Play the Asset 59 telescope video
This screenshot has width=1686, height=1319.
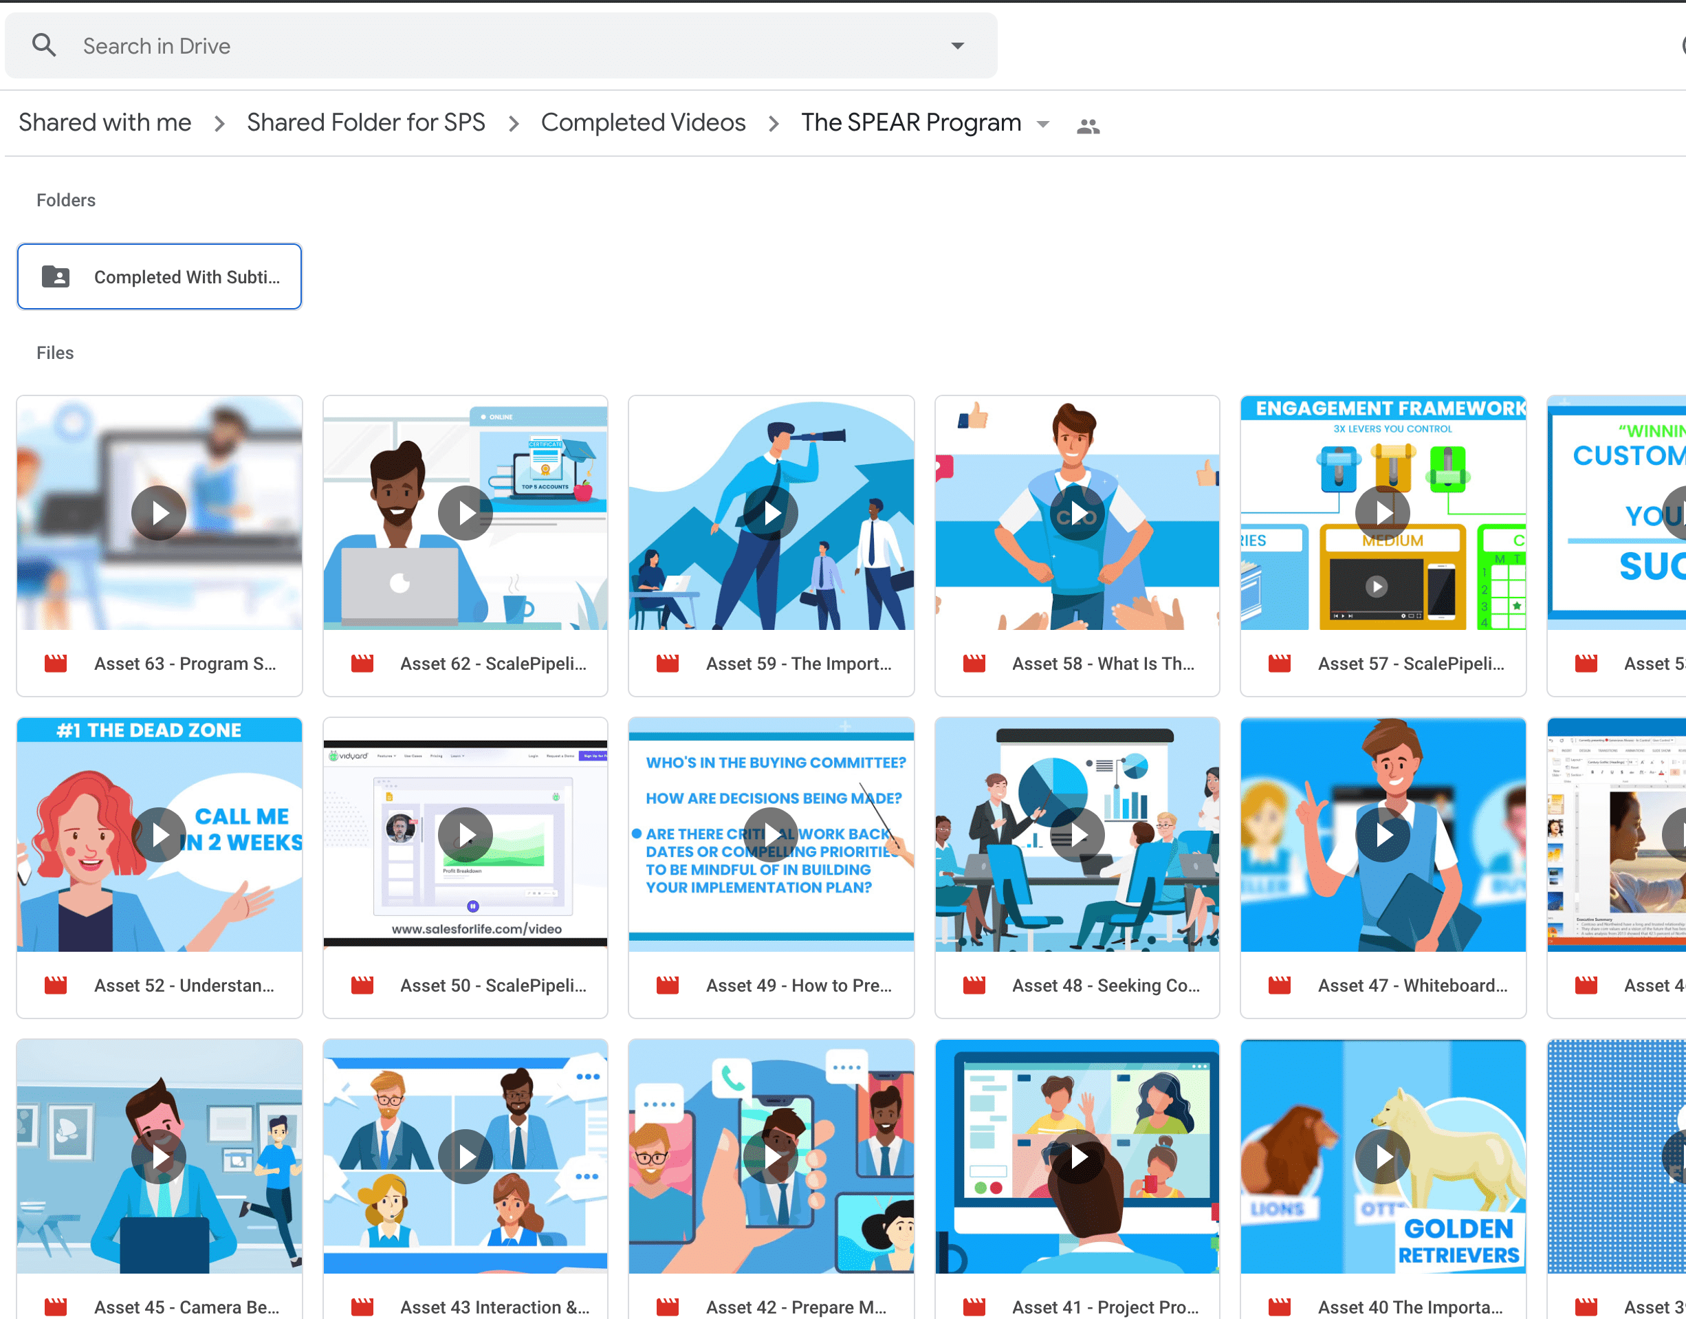click(x=771, y=513)
